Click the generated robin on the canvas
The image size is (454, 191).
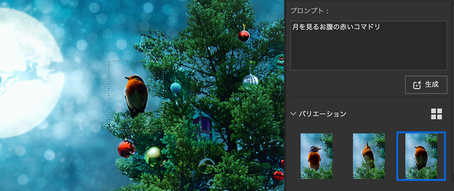(135, 95)
